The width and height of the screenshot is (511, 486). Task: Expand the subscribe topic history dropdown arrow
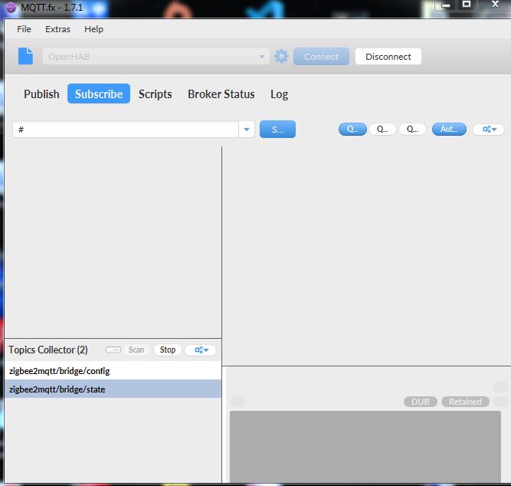coord(247,130)
